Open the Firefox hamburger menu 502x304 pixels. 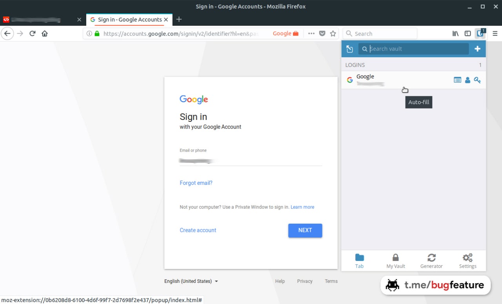[x=495, y=34]
